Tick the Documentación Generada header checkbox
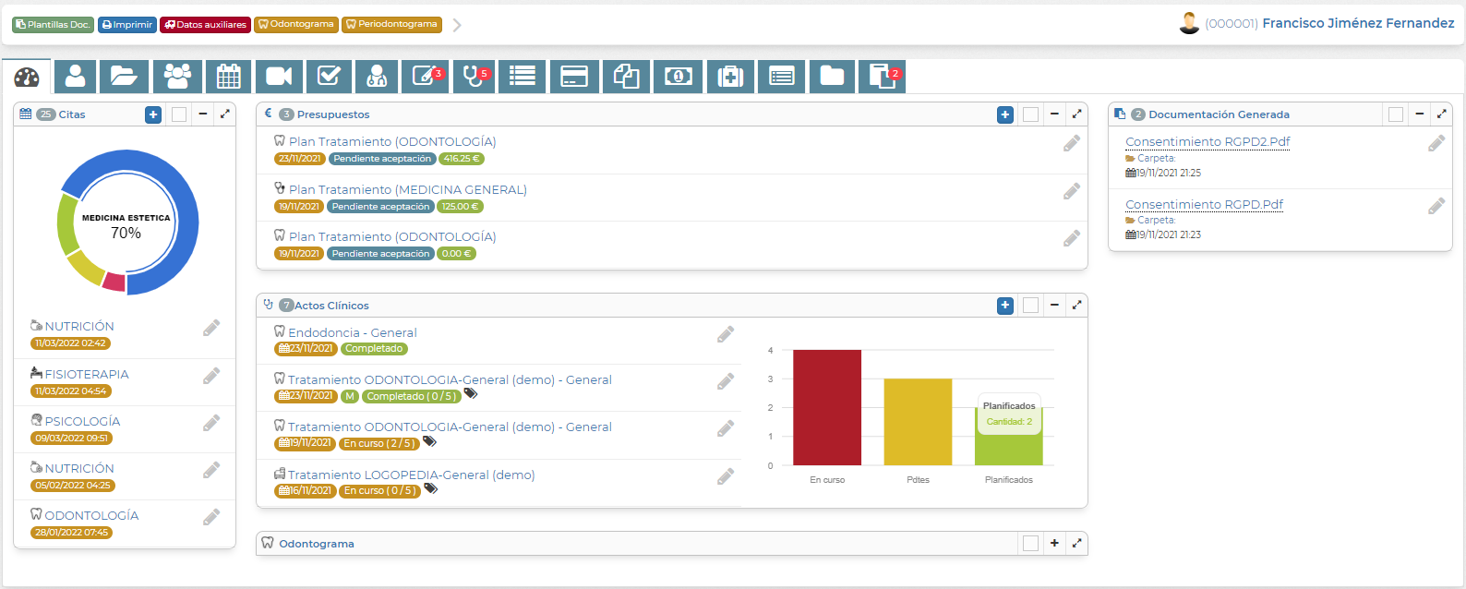The height and width of the screenshot is (589, 1466). coord(1396,114)
